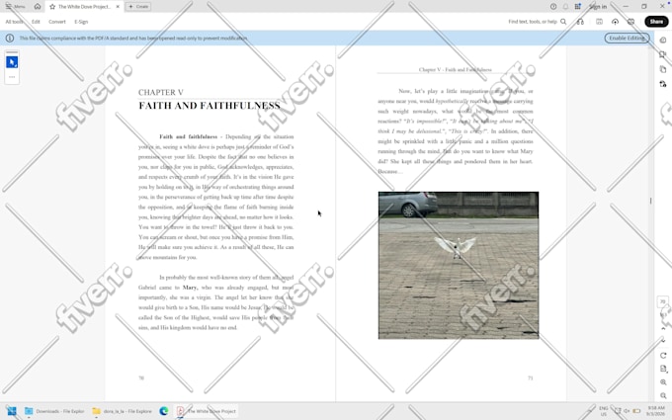Open the search magnifier icon
The width and height of the screenshot is (672, 420).
pos(563,22)
